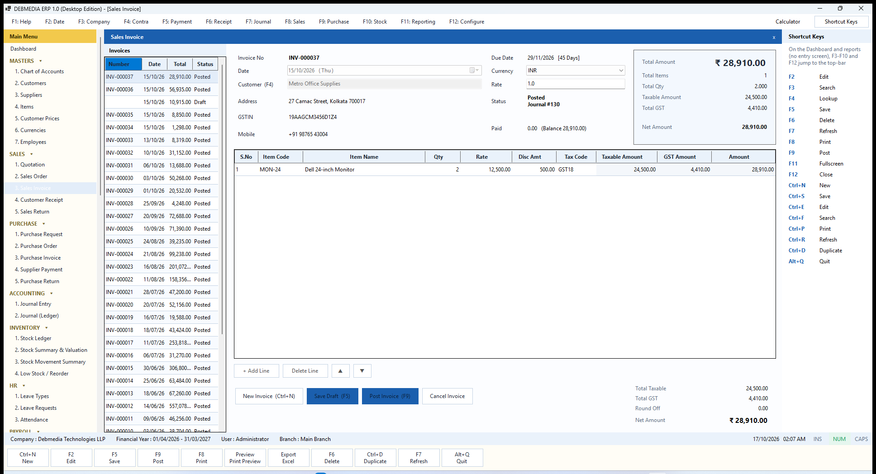Click bottom bar F7 Refresh button
Image resolution: width=876 pixels, height=474 pixels.
[419, 458]
